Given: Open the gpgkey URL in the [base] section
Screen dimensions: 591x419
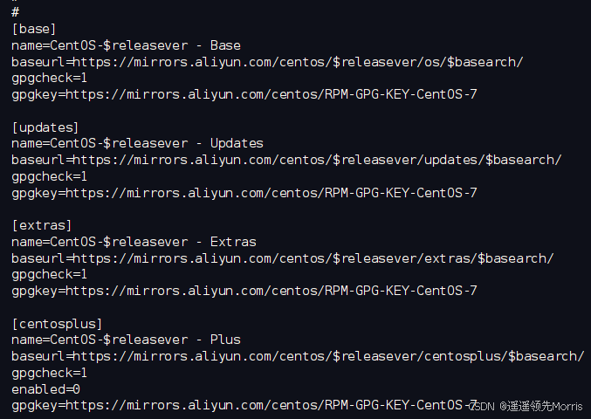Looking at the screenshot, I should pos(271,94).
